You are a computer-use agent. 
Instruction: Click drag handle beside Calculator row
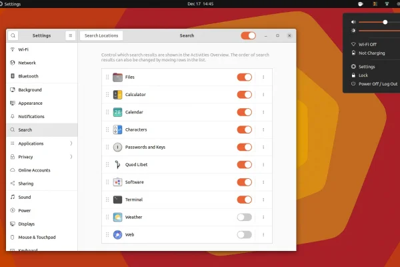(107, 95)
